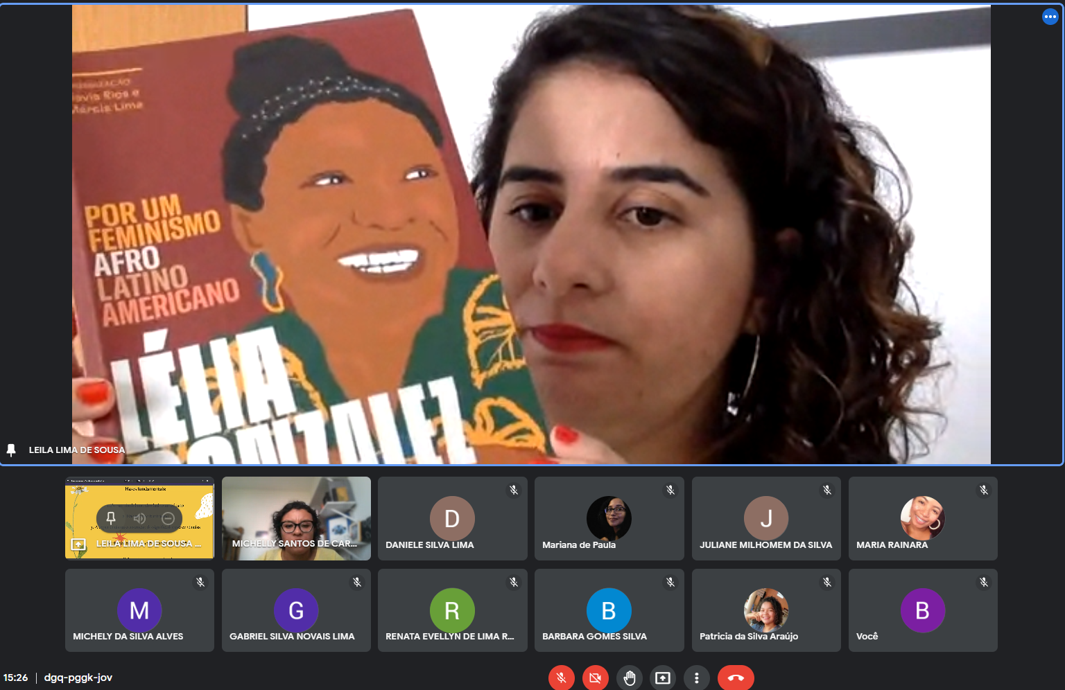Click muted mic icon on Patricia da Silva Araújo tile
The image size is (1065, 690).
pyautogui.click(x=827, y=582)
